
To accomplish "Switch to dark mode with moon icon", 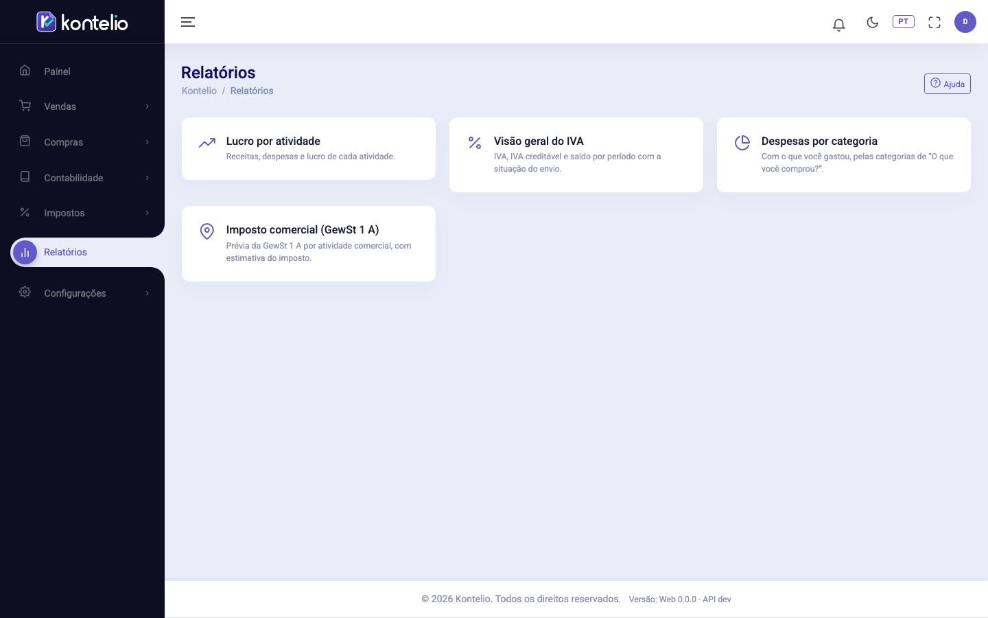I will 873,22.
